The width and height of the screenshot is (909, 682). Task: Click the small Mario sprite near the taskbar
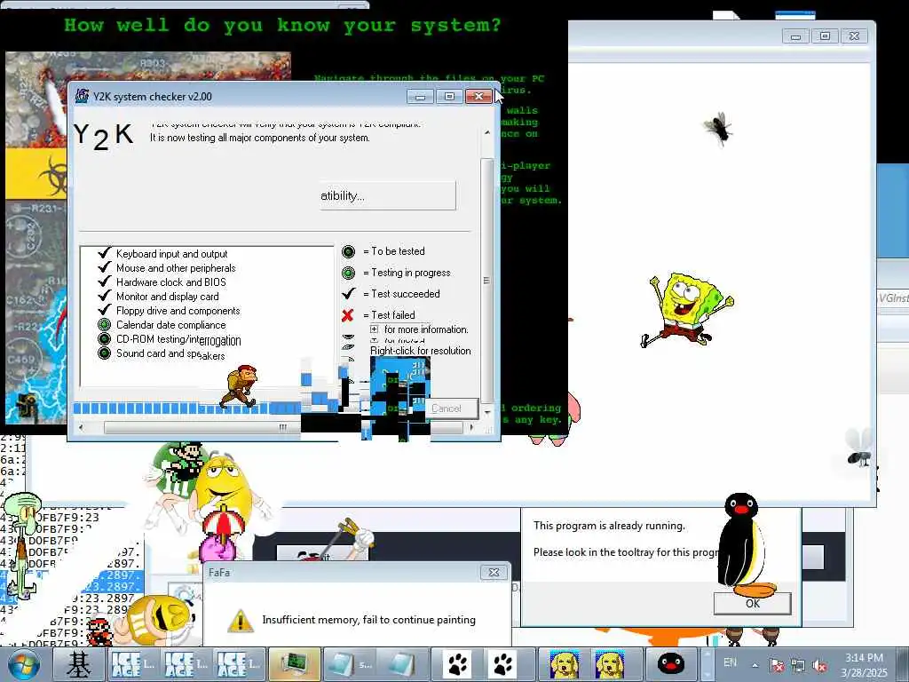99,631
